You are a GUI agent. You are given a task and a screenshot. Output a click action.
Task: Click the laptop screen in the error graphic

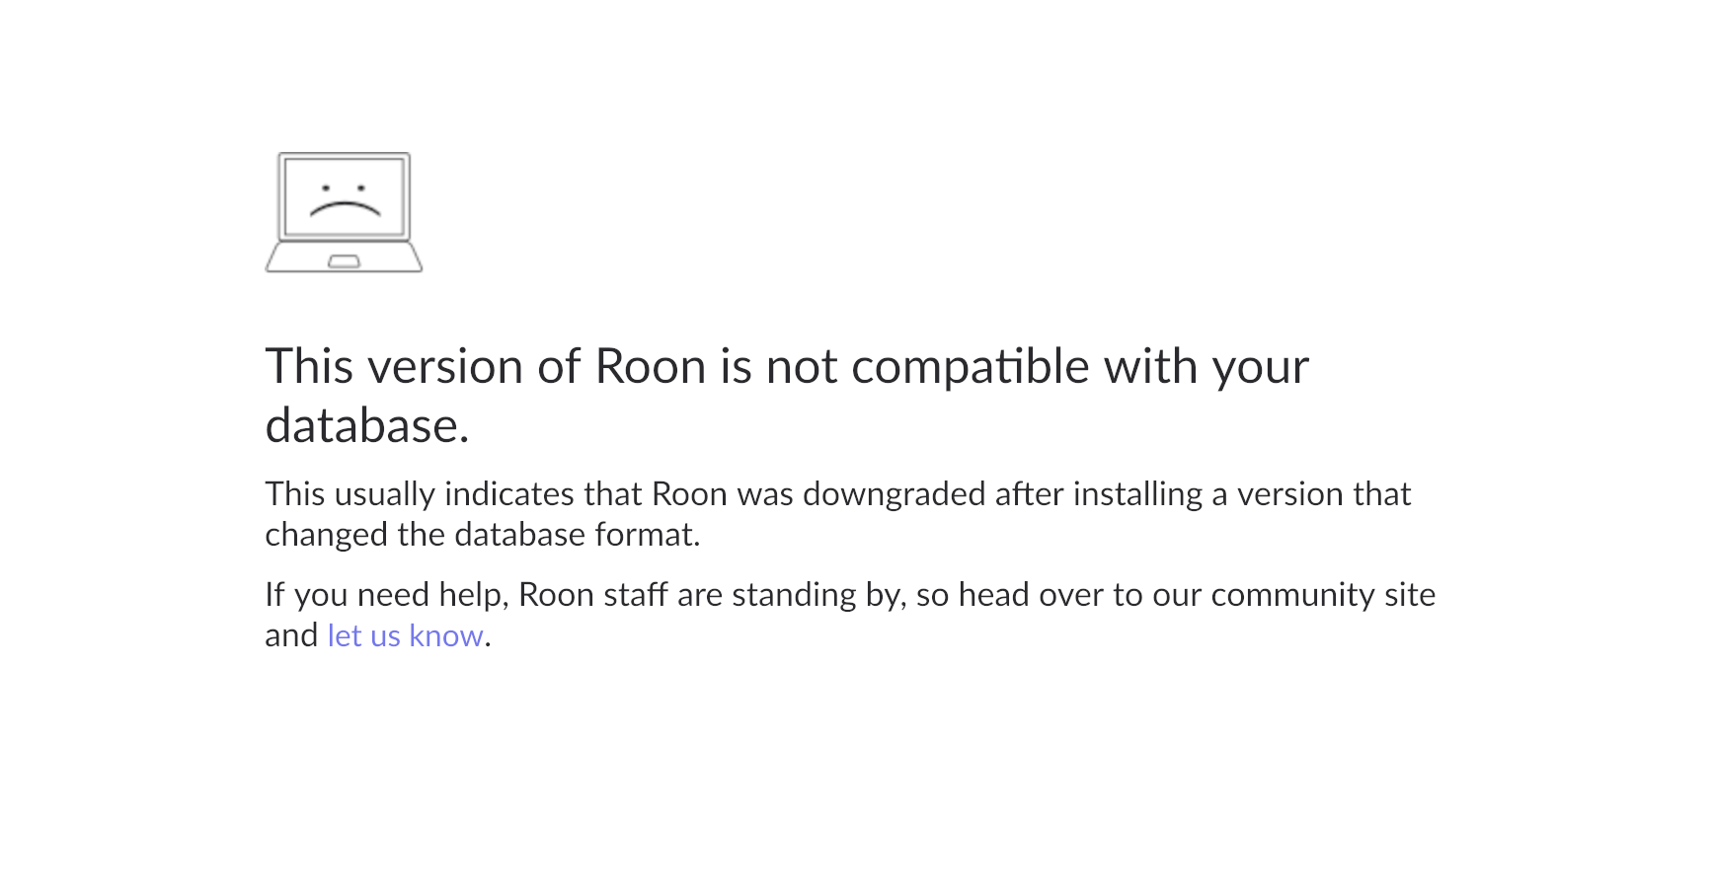click(344, 195)
